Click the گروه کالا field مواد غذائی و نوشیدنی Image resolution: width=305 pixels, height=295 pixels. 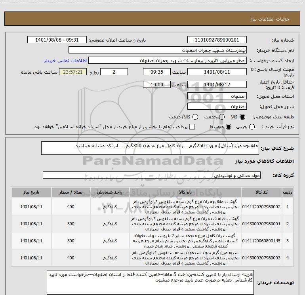click(152, 175)
